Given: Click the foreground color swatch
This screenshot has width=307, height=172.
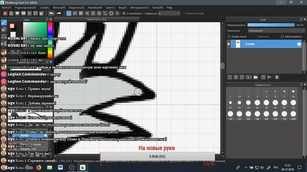Looking at the screenshot, I should (12, 26).
